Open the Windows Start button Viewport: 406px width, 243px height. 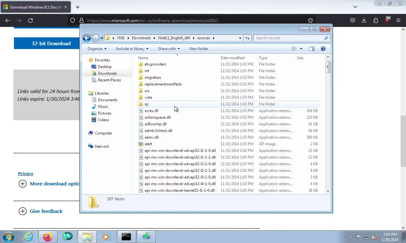8,236
